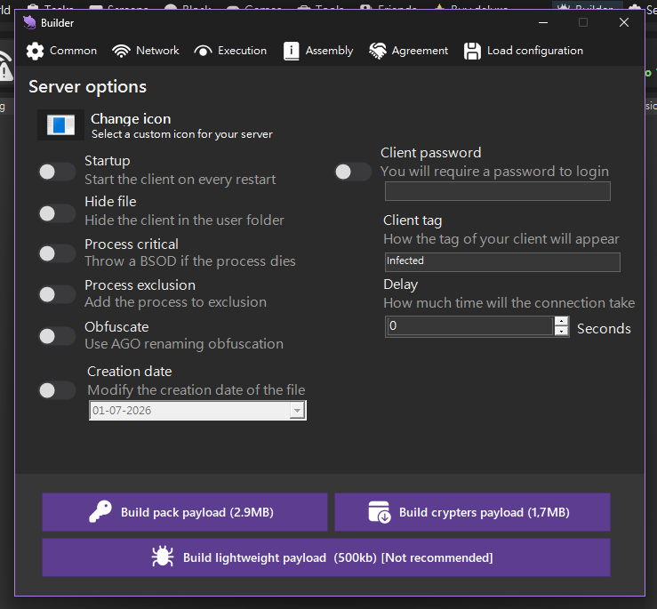
Task: Click the Common gear icon
Action: pos(35,52)
